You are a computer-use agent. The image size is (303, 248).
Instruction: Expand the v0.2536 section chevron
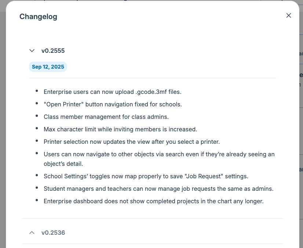(x=32, y=233)
